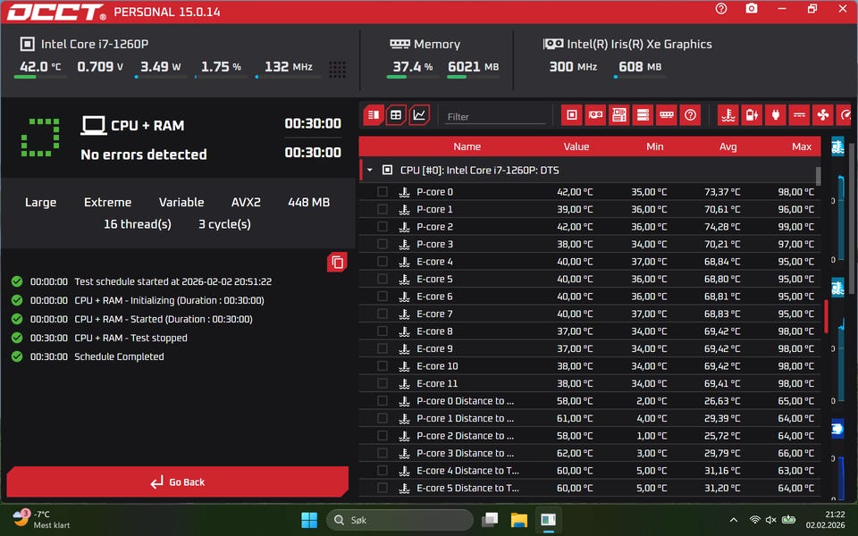Click the 'P-core 3 Distance to ...' row name

[x=465, y=453]
